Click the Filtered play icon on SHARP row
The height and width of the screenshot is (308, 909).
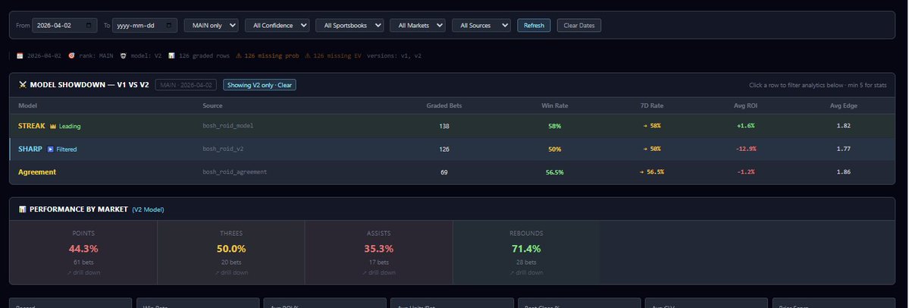(51, 149)
